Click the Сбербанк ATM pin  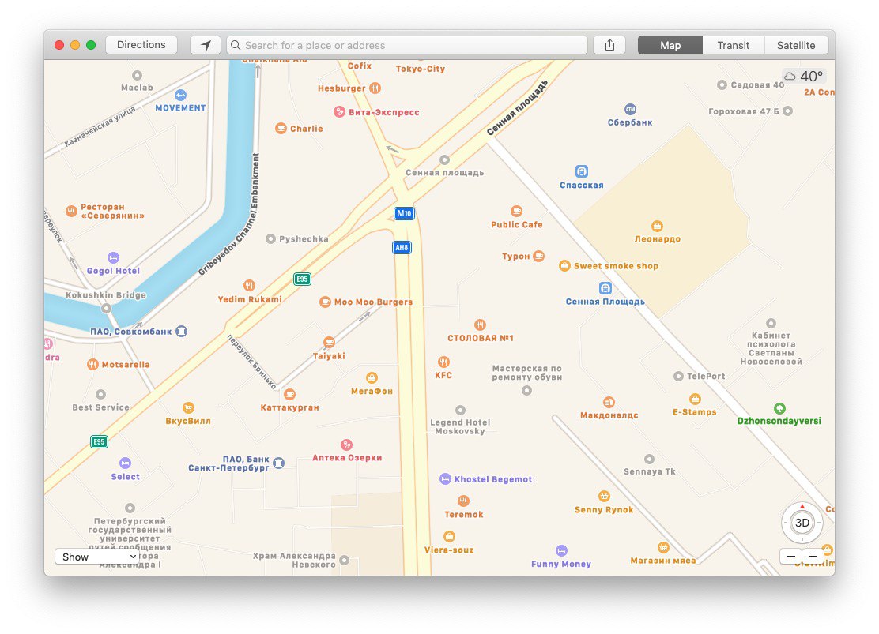tap(630, 109)
